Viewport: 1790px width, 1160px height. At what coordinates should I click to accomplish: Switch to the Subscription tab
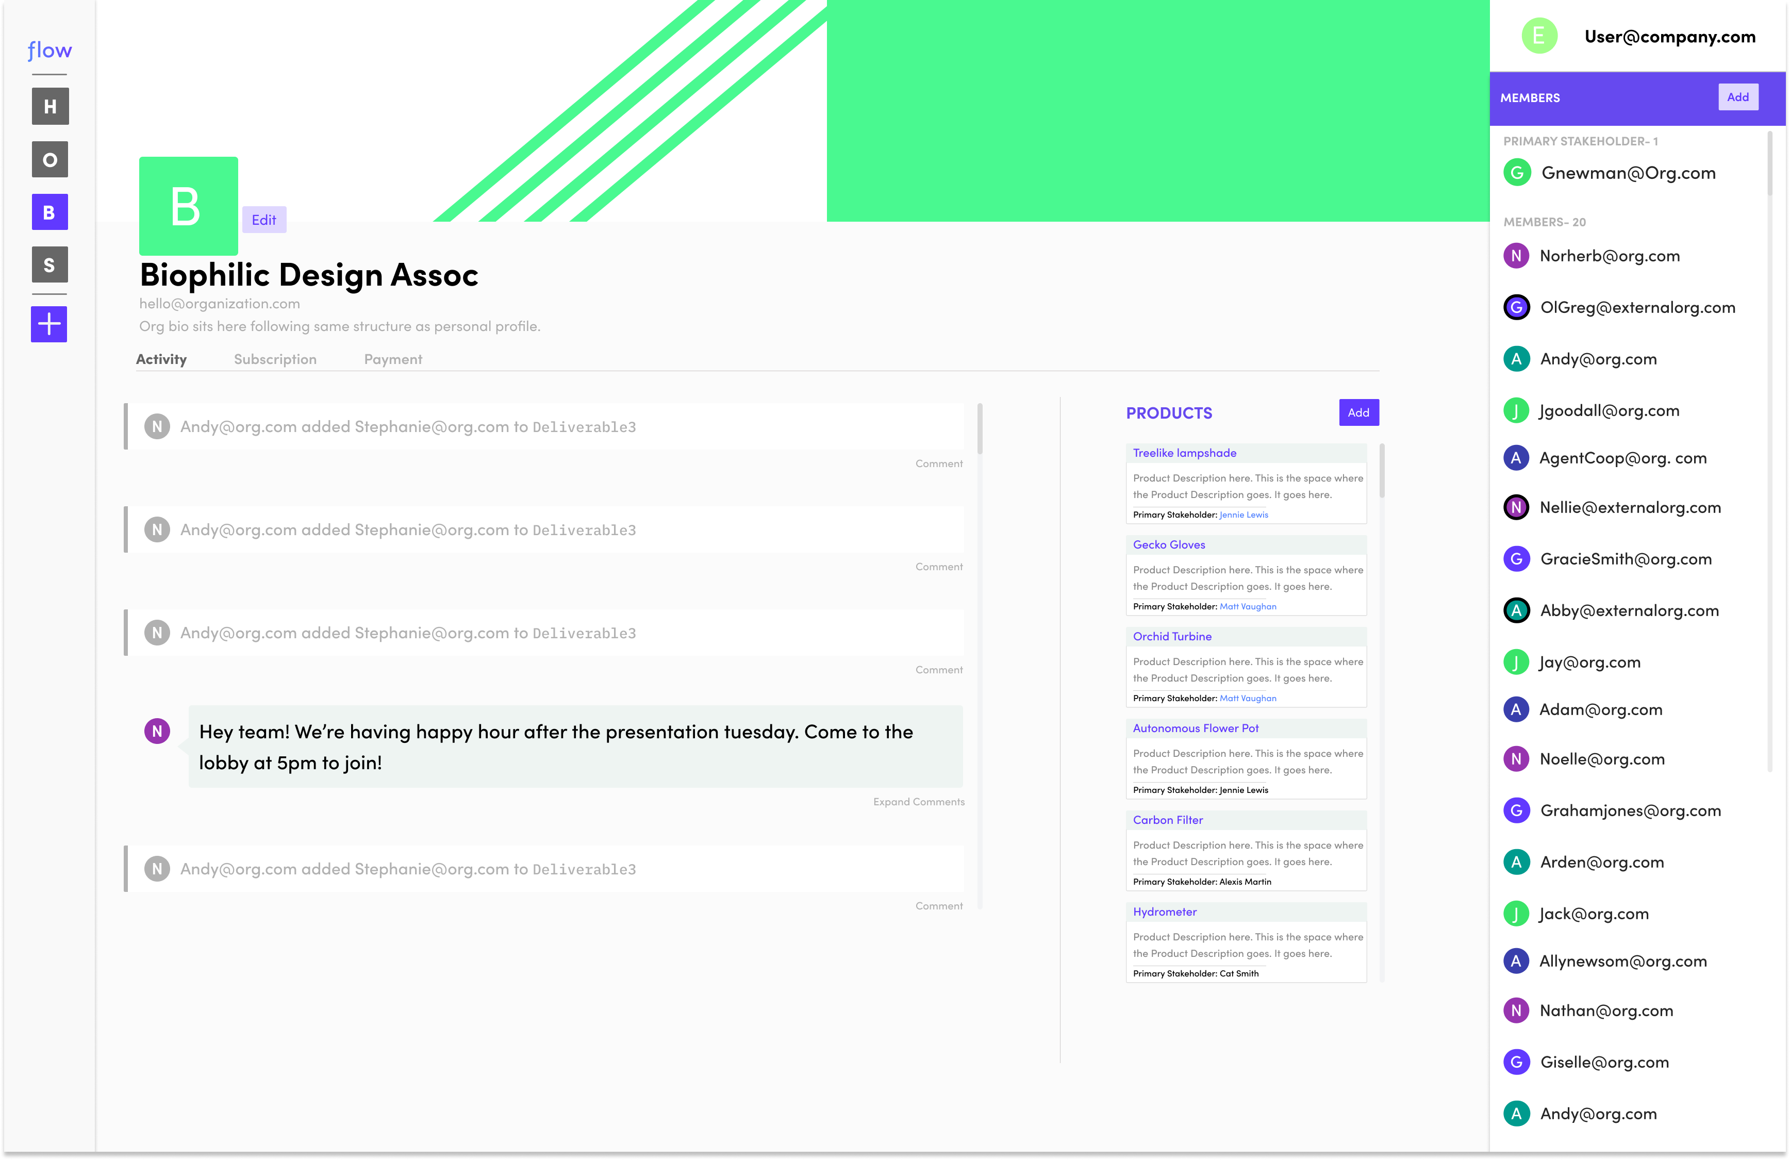pos(274,359)
